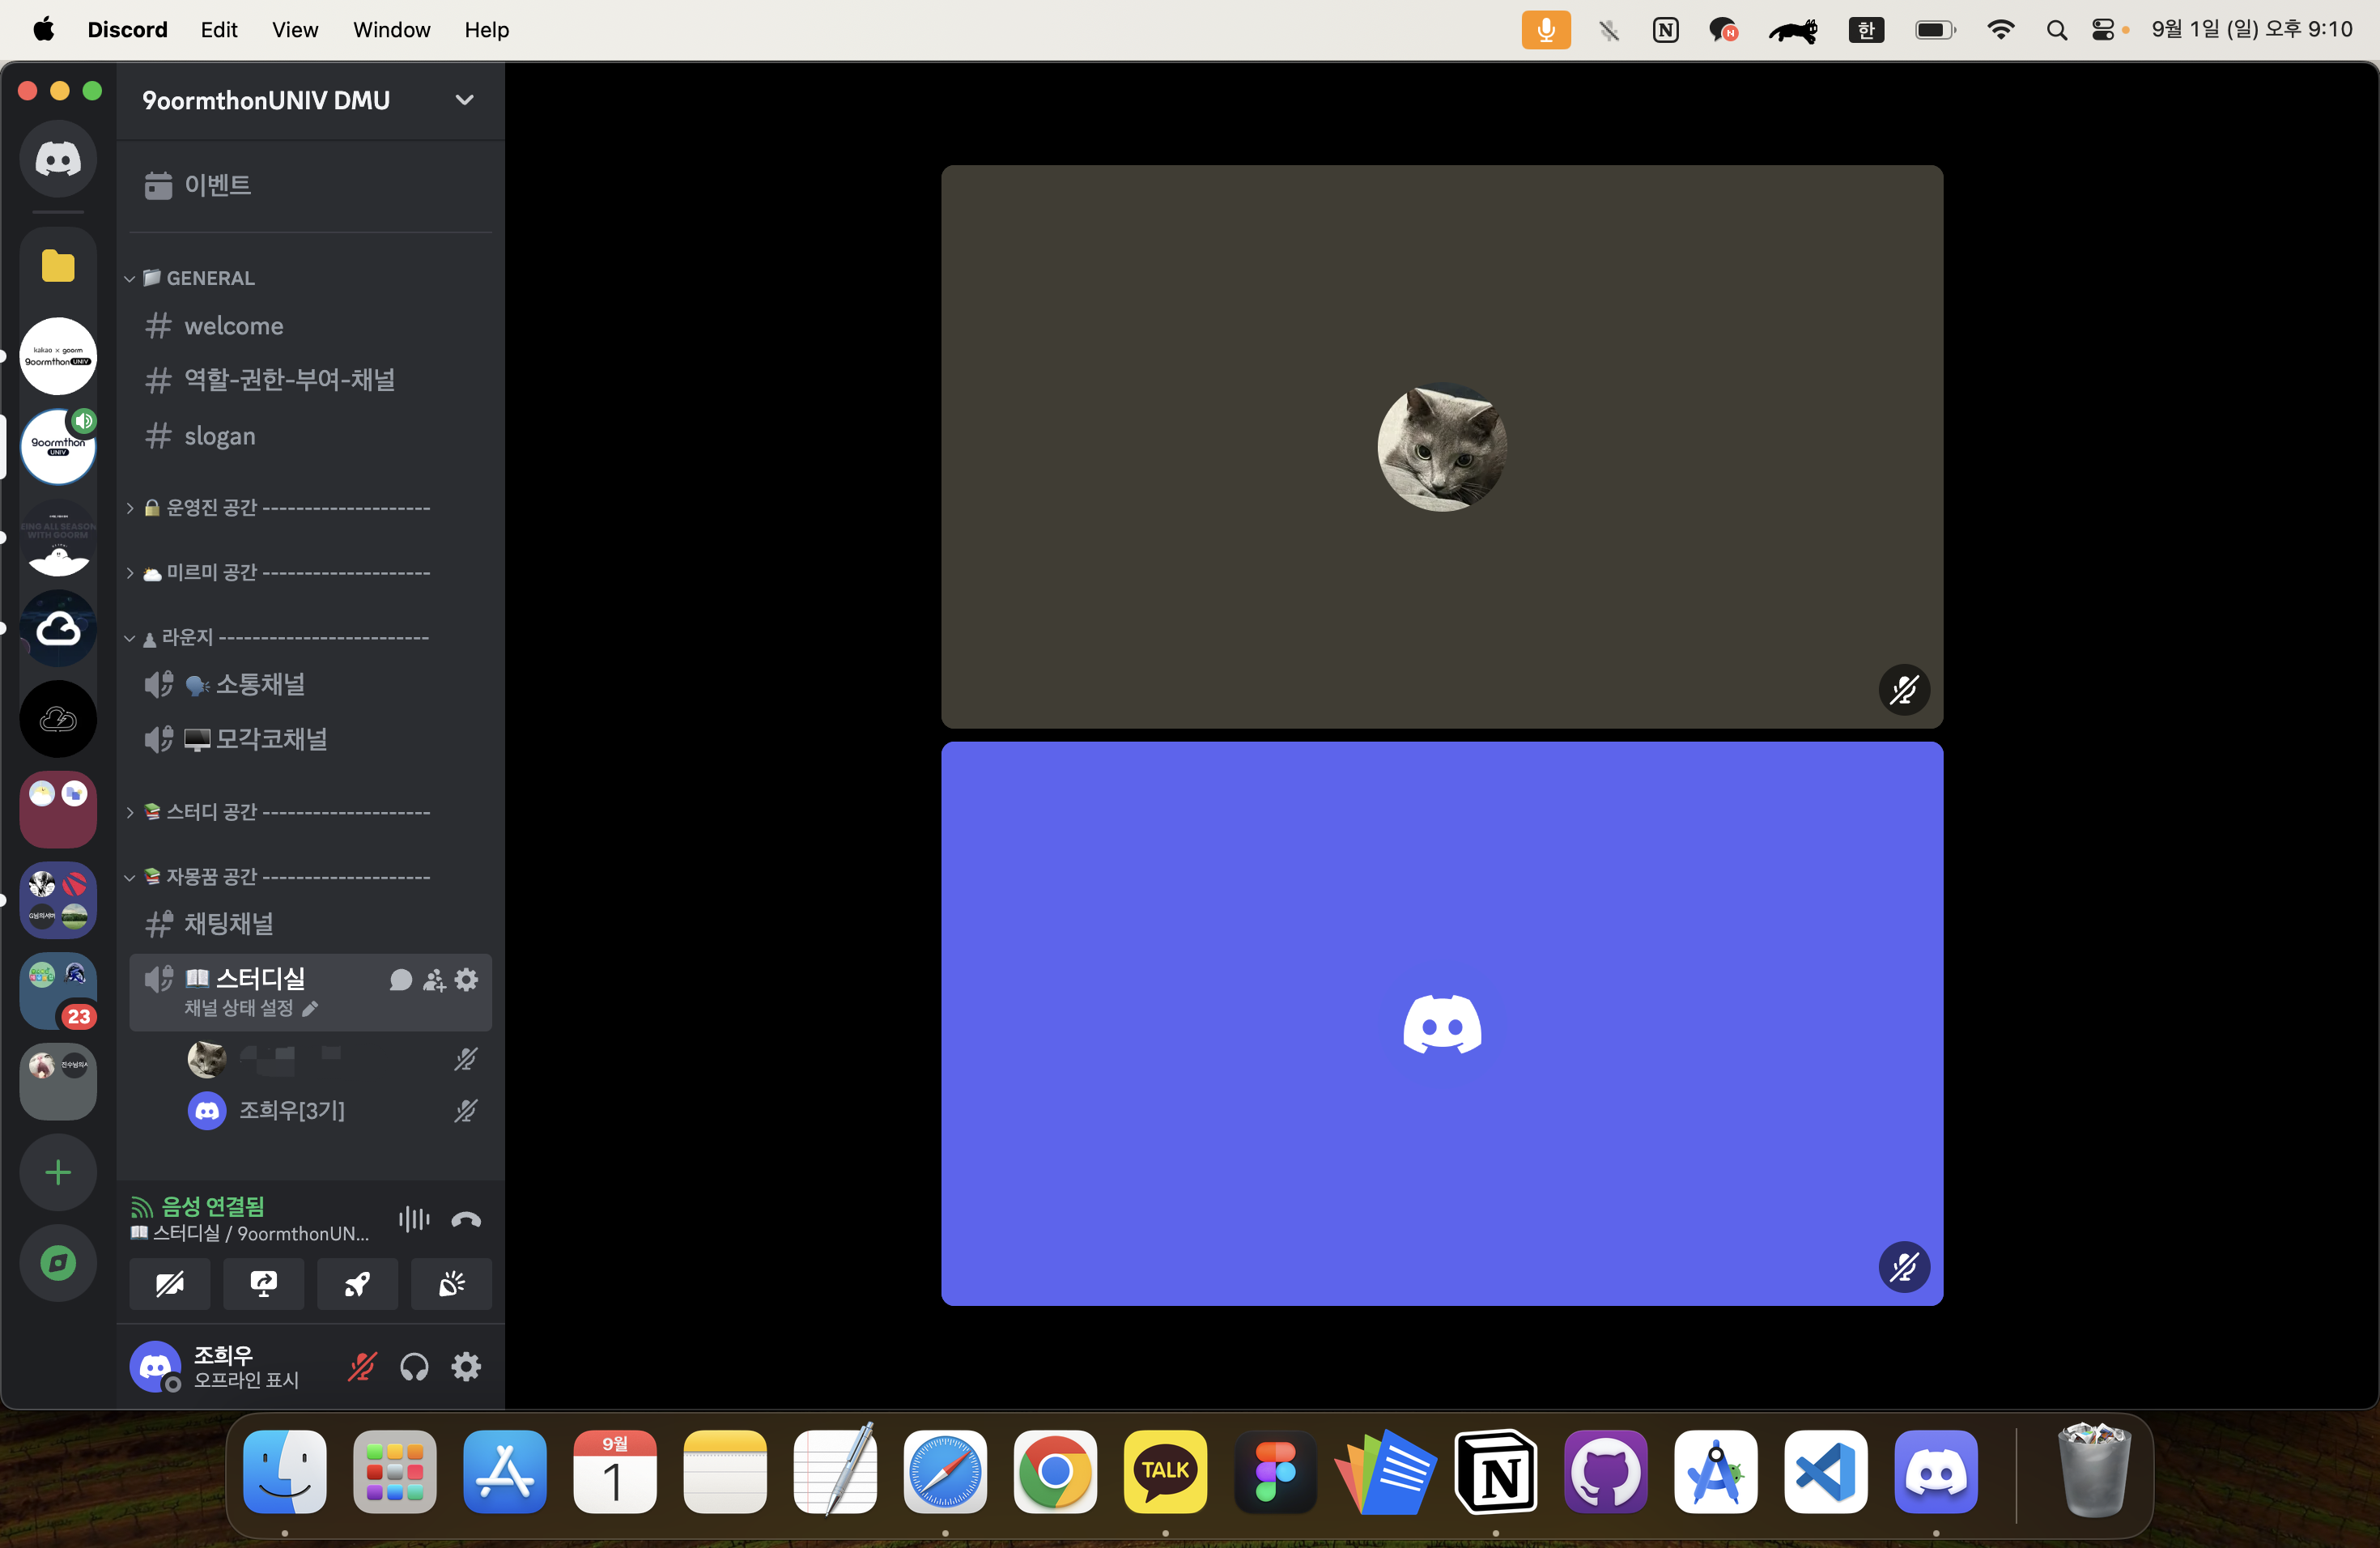
Task: Open the 이벤트 events button
Action: point(217,186)
